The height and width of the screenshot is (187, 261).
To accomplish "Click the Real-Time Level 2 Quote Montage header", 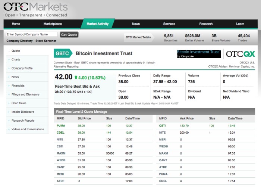I will click(154, 112).
